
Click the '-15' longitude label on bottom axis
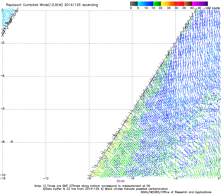pyautogui.click(x=3, y=178)
